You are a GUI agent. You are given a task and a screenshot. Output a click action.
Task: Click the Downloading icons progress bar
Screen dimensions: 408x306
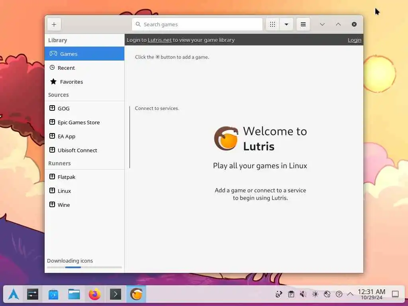(84, 267)
